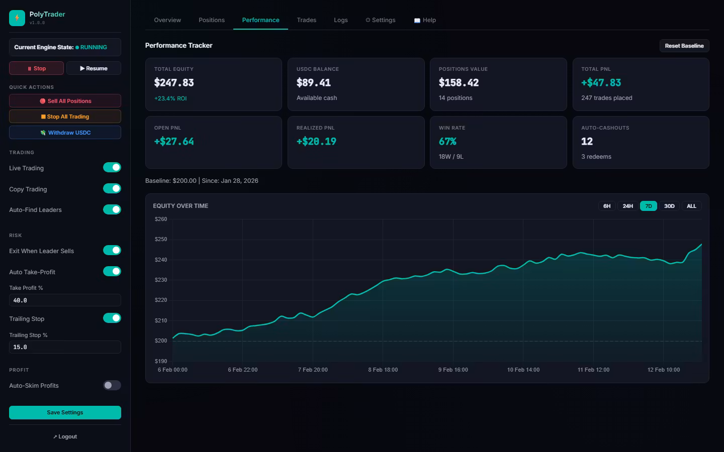Screen dimensions: 724x452
Task: Click the Save Settings button
Action: [x=65, y=412]
